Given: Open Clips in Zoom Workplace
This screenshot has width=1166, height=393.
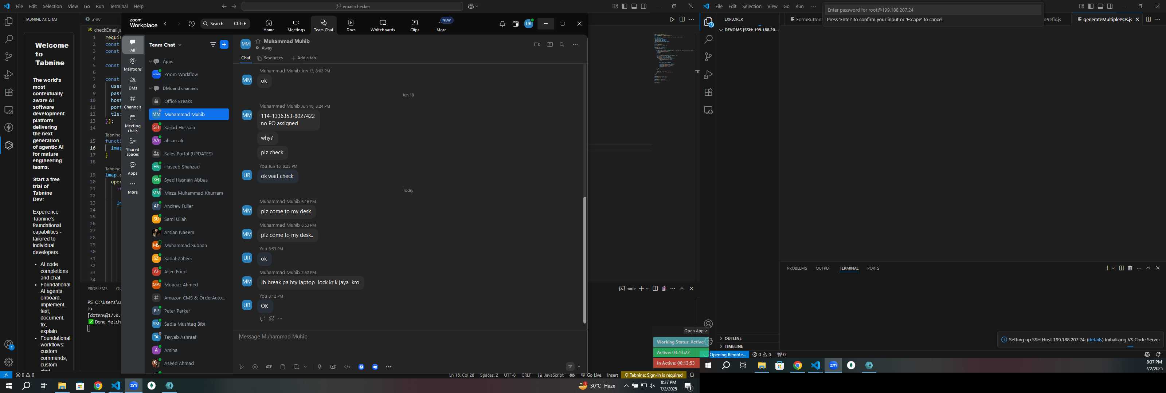Looking at the screenshot, I should 415,25.
